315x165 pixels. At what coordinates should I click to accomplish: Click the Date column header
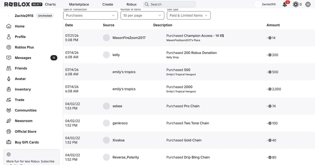(x=69, y=25)
